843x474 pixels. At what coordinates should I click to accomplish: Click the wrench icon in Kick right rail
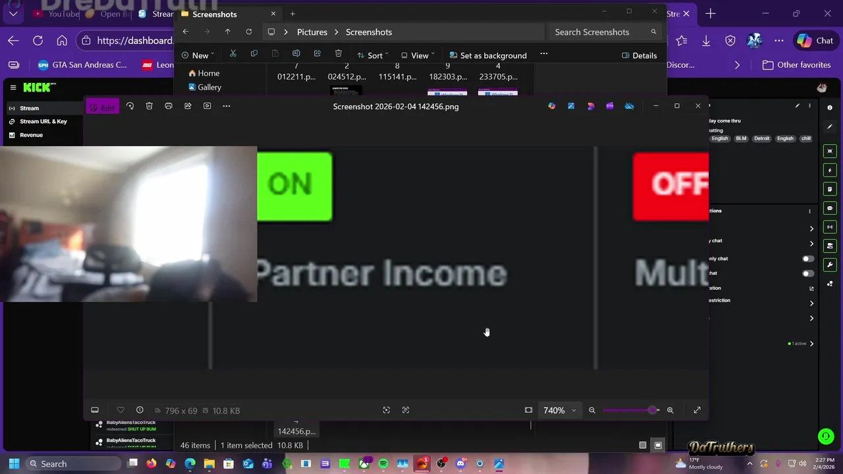(x=830, y=265)
